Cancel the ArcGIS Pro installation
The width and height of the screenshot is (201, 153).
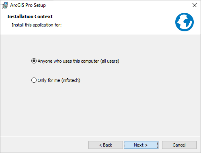pyautogui.click(x=179, y=145)
